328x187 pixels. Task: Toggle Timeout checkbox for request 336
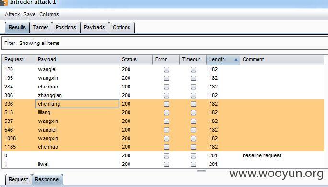[193, 104]
